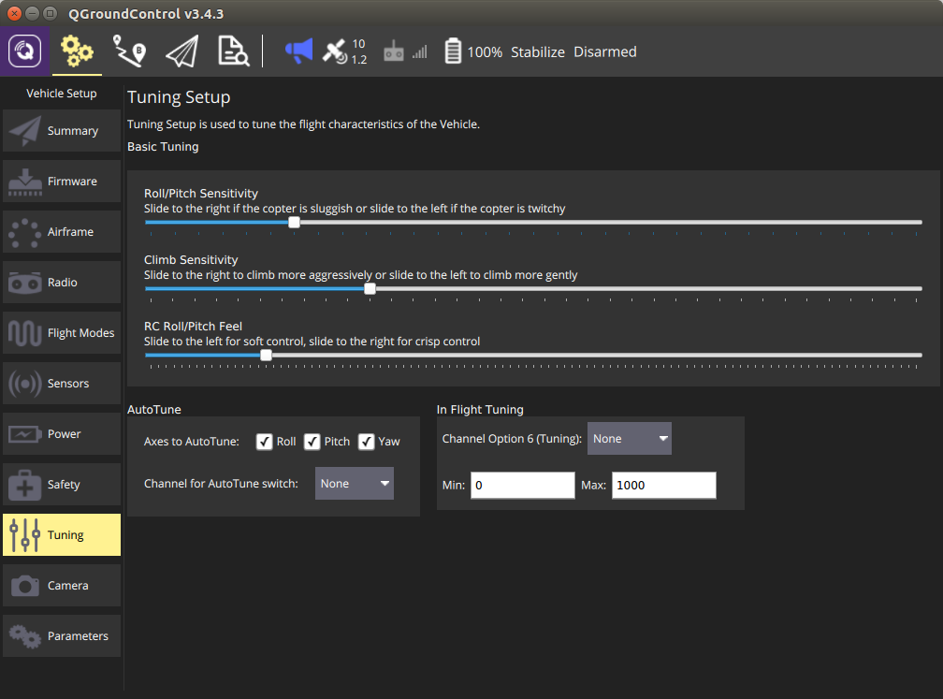This screenshot has width=943, height=699.
Task: Expand Channel for AutoTune switch dropdown
Action: tap(355, 484)
